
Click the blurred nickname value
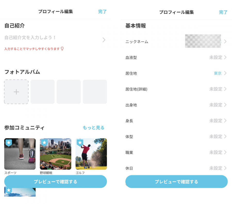point(203,41)
